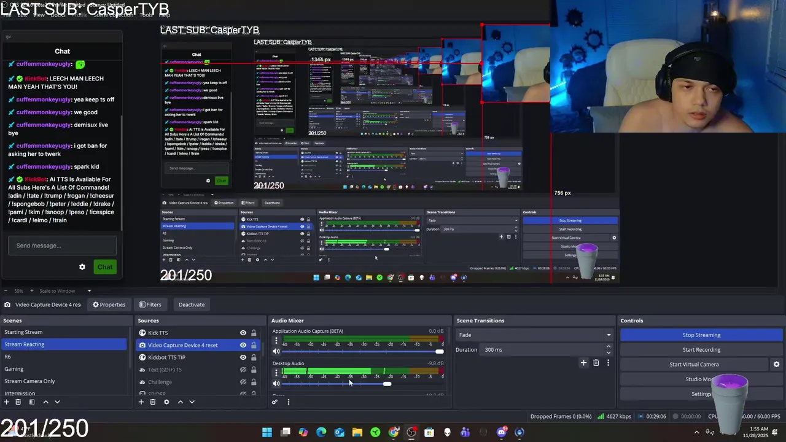Open Properties for selected source

click(x=109, y=304)
